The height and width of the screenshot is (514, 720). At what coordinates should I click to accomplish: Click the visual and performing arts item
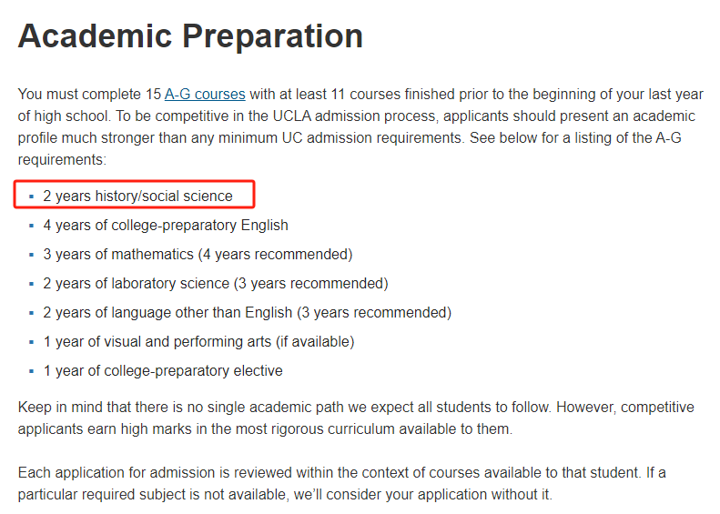point(198,342)
